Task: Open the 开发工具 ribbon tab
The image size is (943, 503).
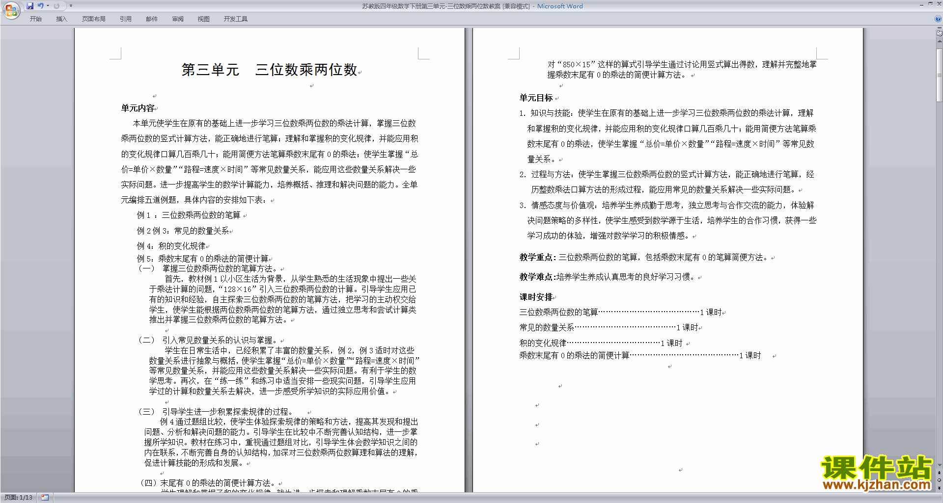Action: tap(236, 19)
